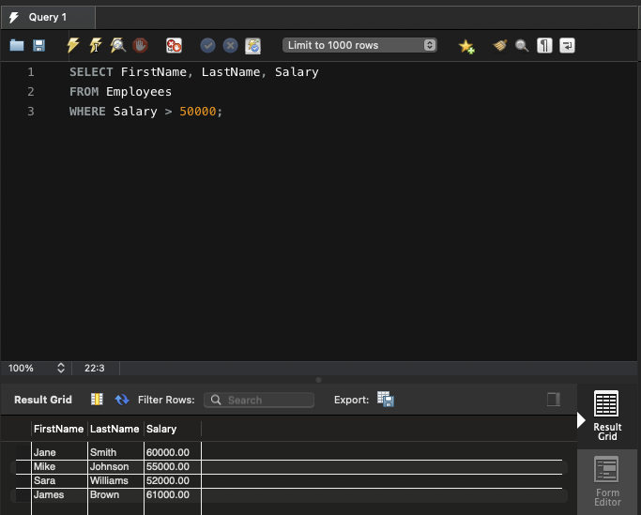Export the result set to file
The image size is (641, 515).
386,400
